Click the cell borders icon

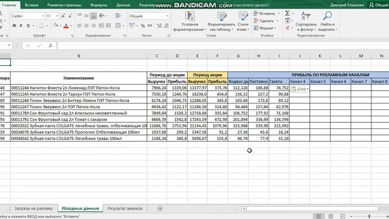[x=41, y=26]
